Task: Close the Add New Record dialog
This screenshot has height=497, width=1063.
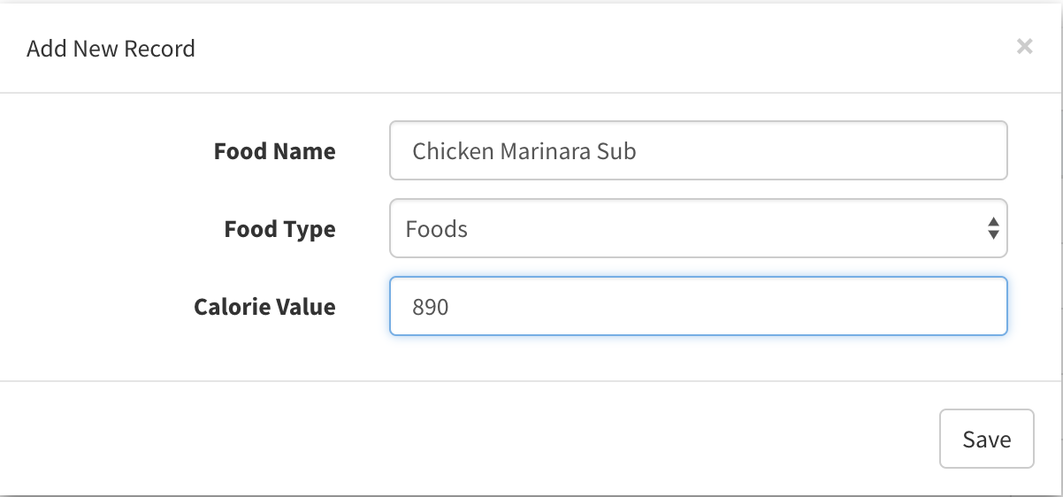Action: click(x=1024, y=46)
